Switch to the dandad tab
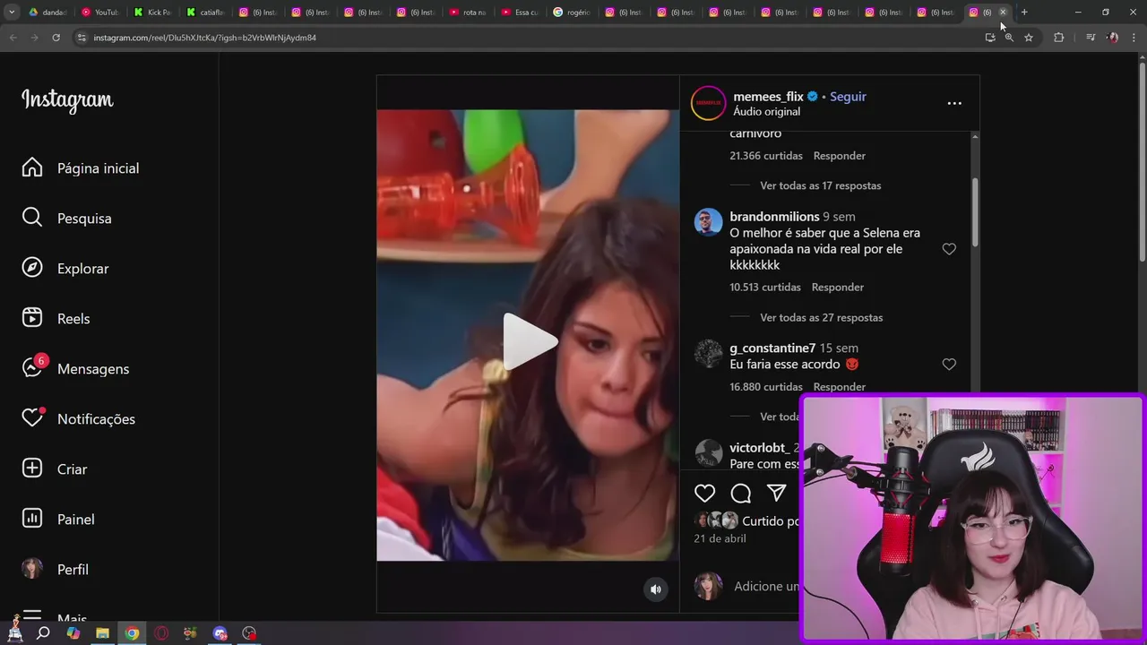This screenshot has height=645, width=1147. pyautogui.click(x=47, y=13)
